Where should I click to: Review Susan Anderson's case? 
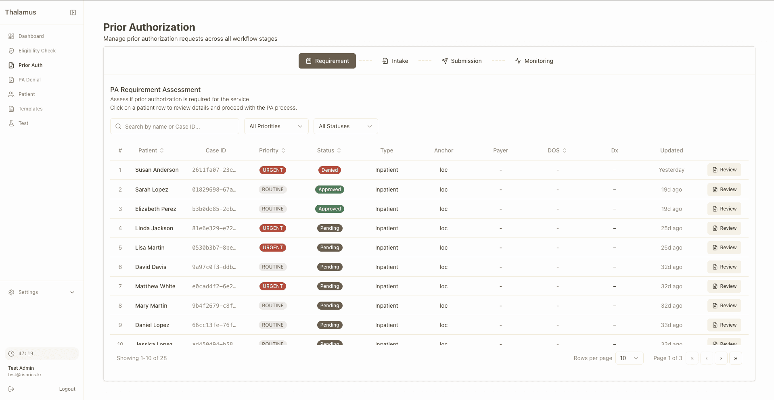coord(724,170)
